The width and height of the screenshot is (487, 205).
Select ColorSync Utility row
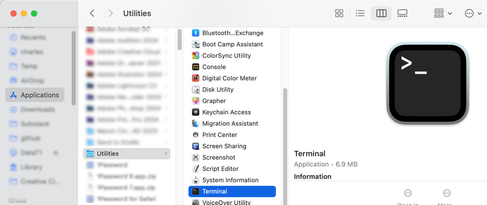coord(232,56)
